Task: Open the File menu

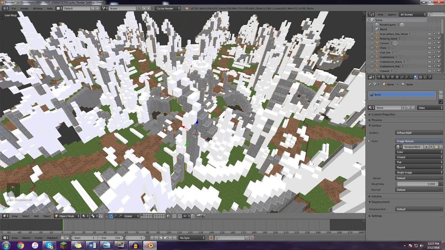Action: pyautogui.click(x=14, y=8)
